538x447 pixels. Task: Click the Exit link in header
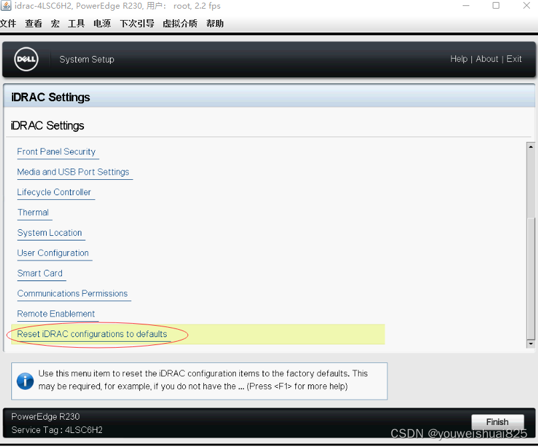pyautogui.click(x=514, y=59)
